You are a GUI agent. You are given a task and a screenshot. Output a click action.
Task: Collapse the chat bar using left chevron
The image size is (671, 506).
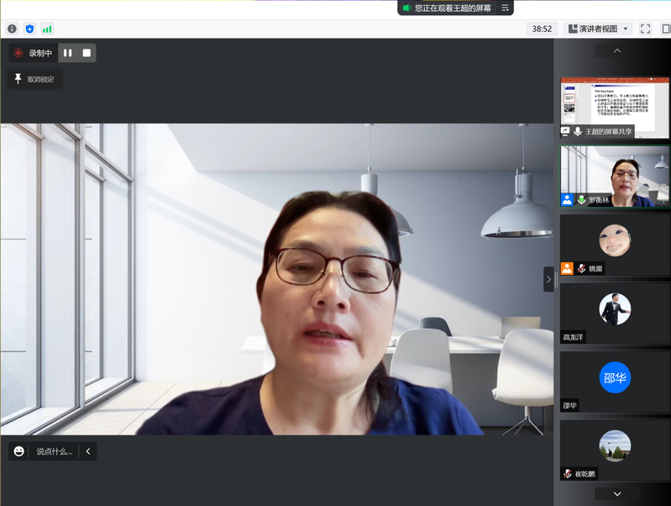click(x=87, y=451)
